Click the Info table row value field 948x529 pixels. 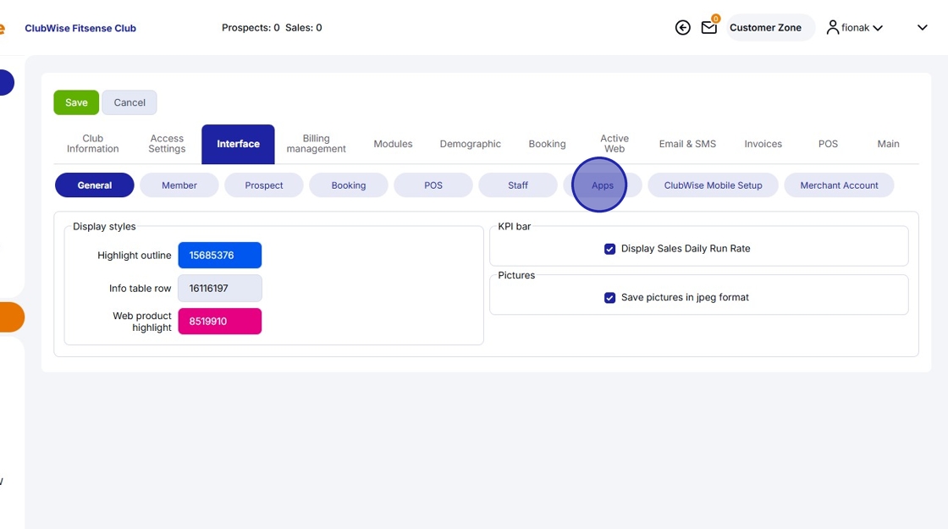(x=219, y=289)
